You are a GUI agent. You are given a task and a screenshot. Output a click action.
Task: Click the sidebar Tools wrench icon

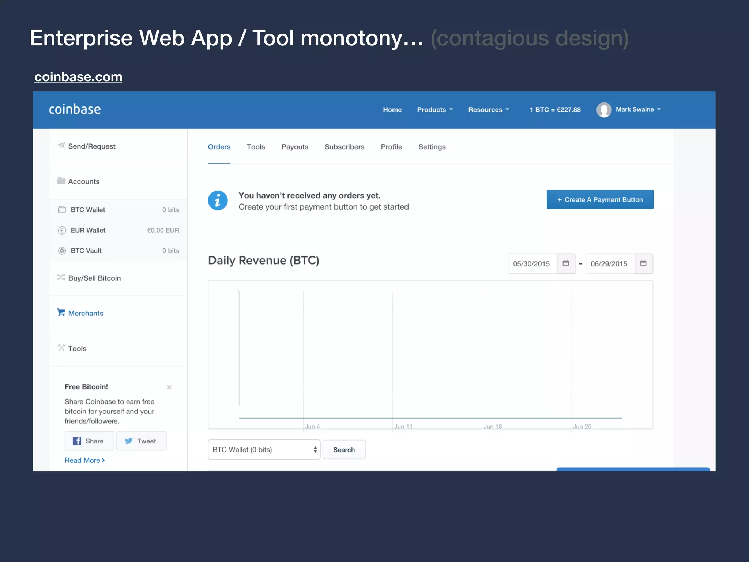point(61,348)
